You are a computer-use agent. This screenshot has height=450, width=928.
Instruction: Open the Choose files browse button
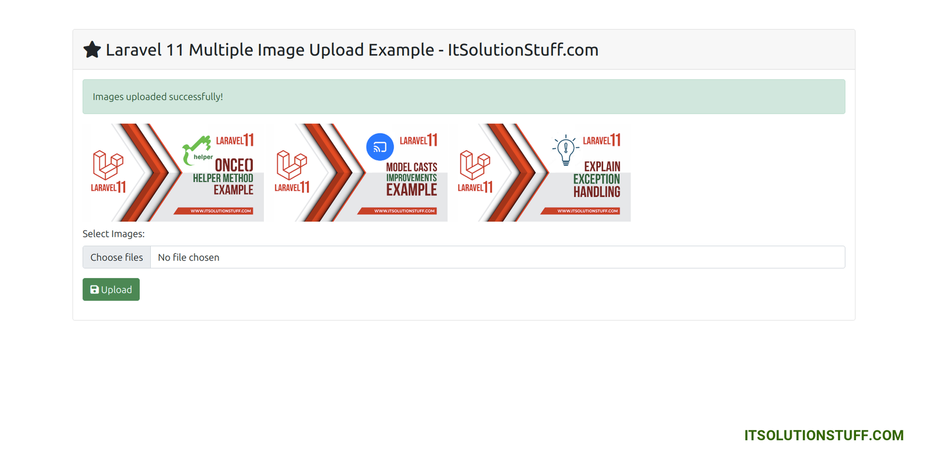117,257
